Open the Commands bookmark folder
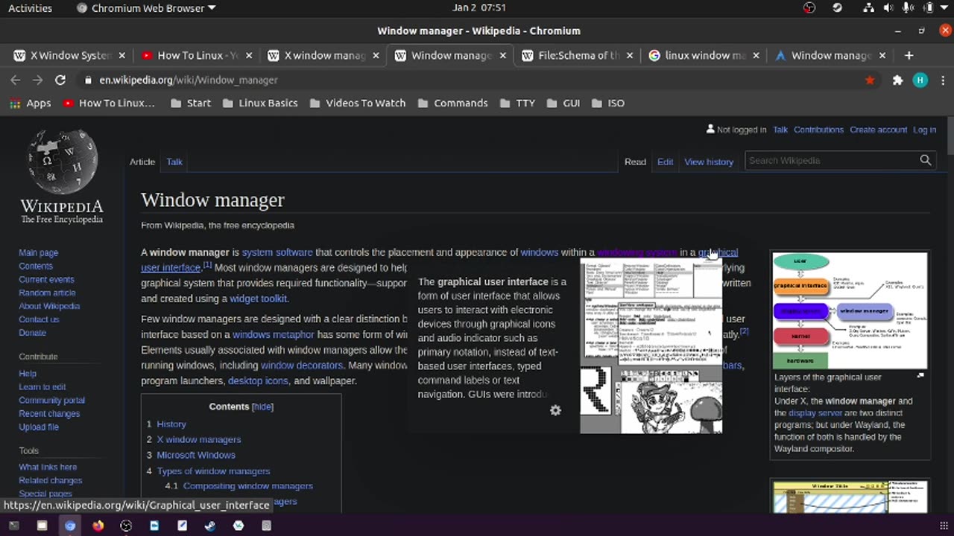 [452, 103]
